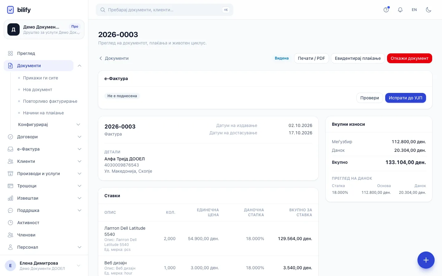Click the Провери button

370,98
